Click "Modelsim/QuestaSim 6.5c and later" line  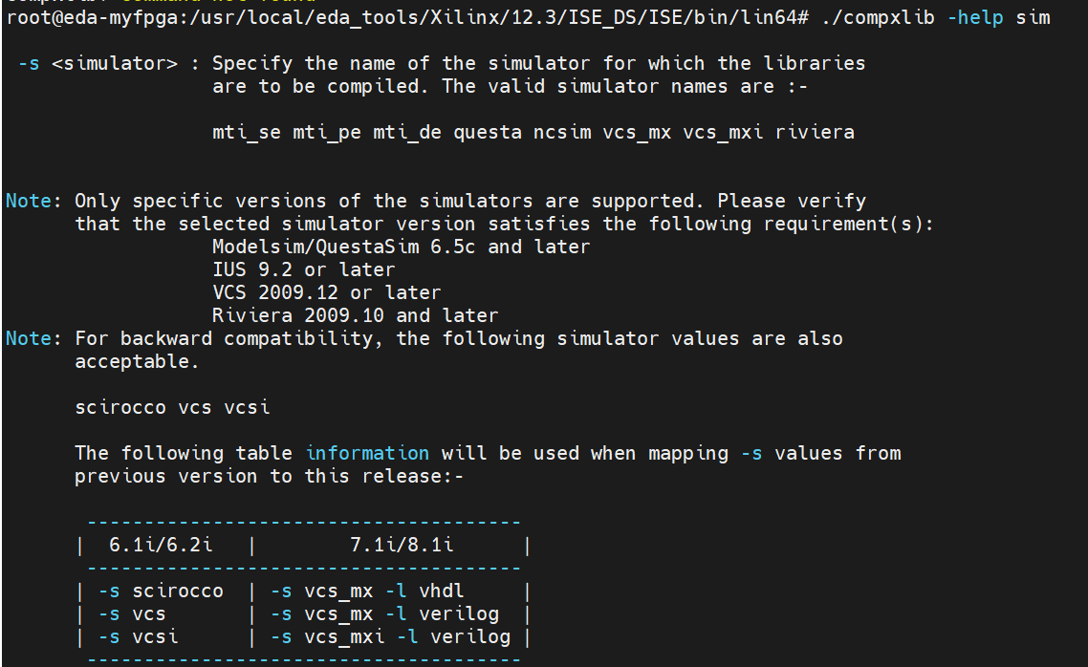pos(401,247)
